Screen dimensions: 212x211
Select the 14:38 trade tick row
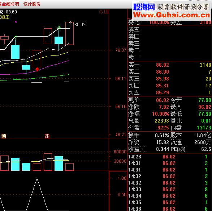point(169,209)
